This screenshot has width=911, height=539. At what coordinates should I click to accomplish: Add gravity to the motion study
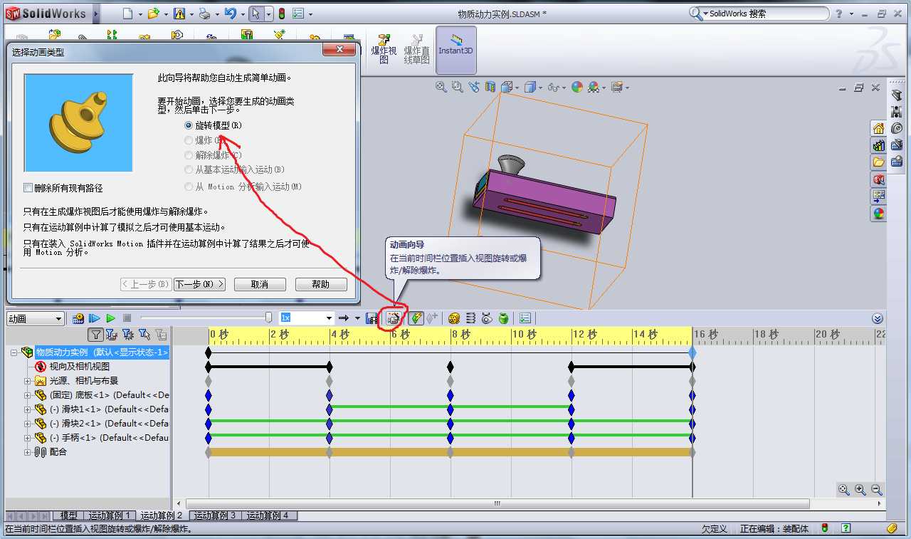(x=503, y=318)
